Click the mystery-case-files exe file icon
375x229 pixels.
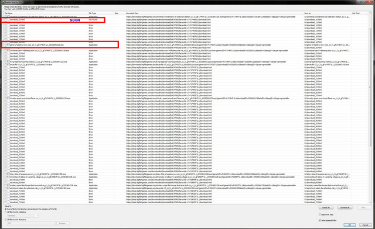(8, 185)
